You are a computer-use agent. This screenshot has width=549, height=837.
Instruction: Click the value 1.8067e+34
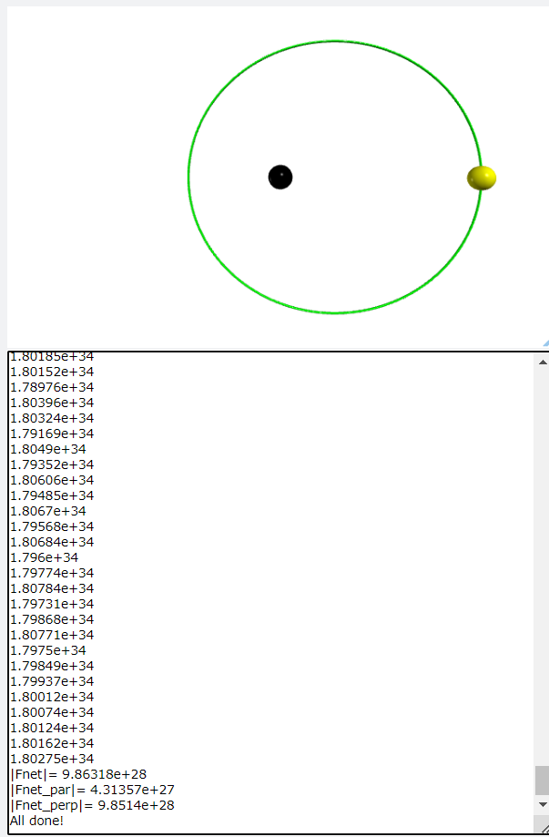[48, 511]
